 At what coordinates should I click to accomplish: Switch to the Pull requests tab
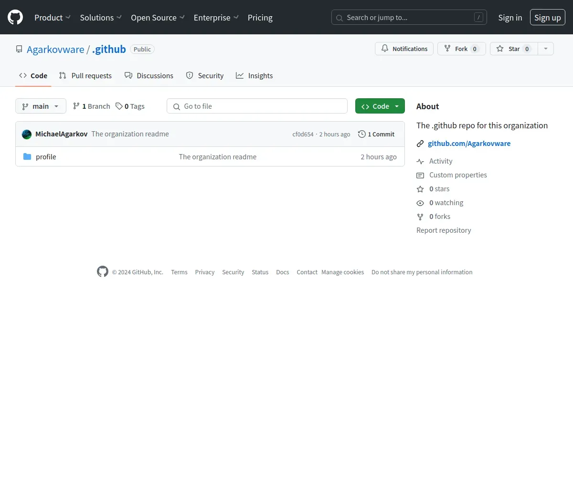(85, 75)
